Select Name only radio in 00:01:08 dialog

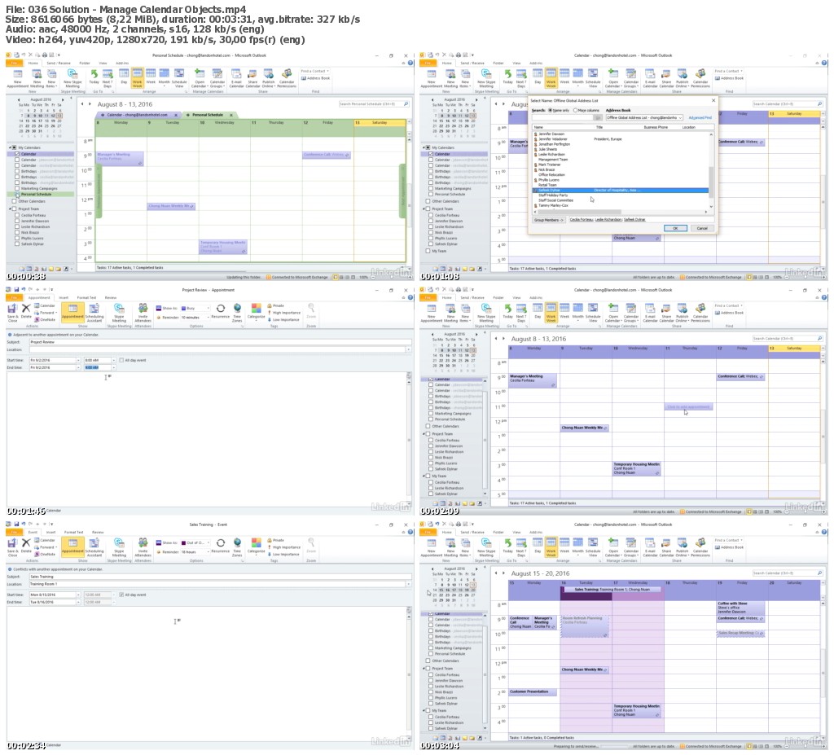click(550, 110)
